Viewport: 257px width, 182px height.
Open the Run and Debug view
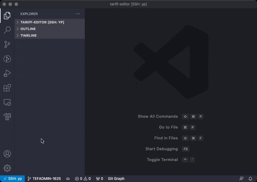pyautogui.click(x=7, y=73)
